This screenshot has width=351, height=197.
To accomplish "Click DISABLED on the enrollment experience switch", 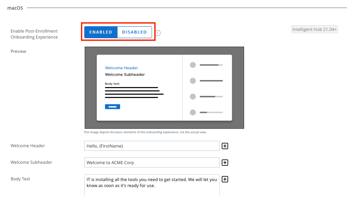I will pos(135,32).
